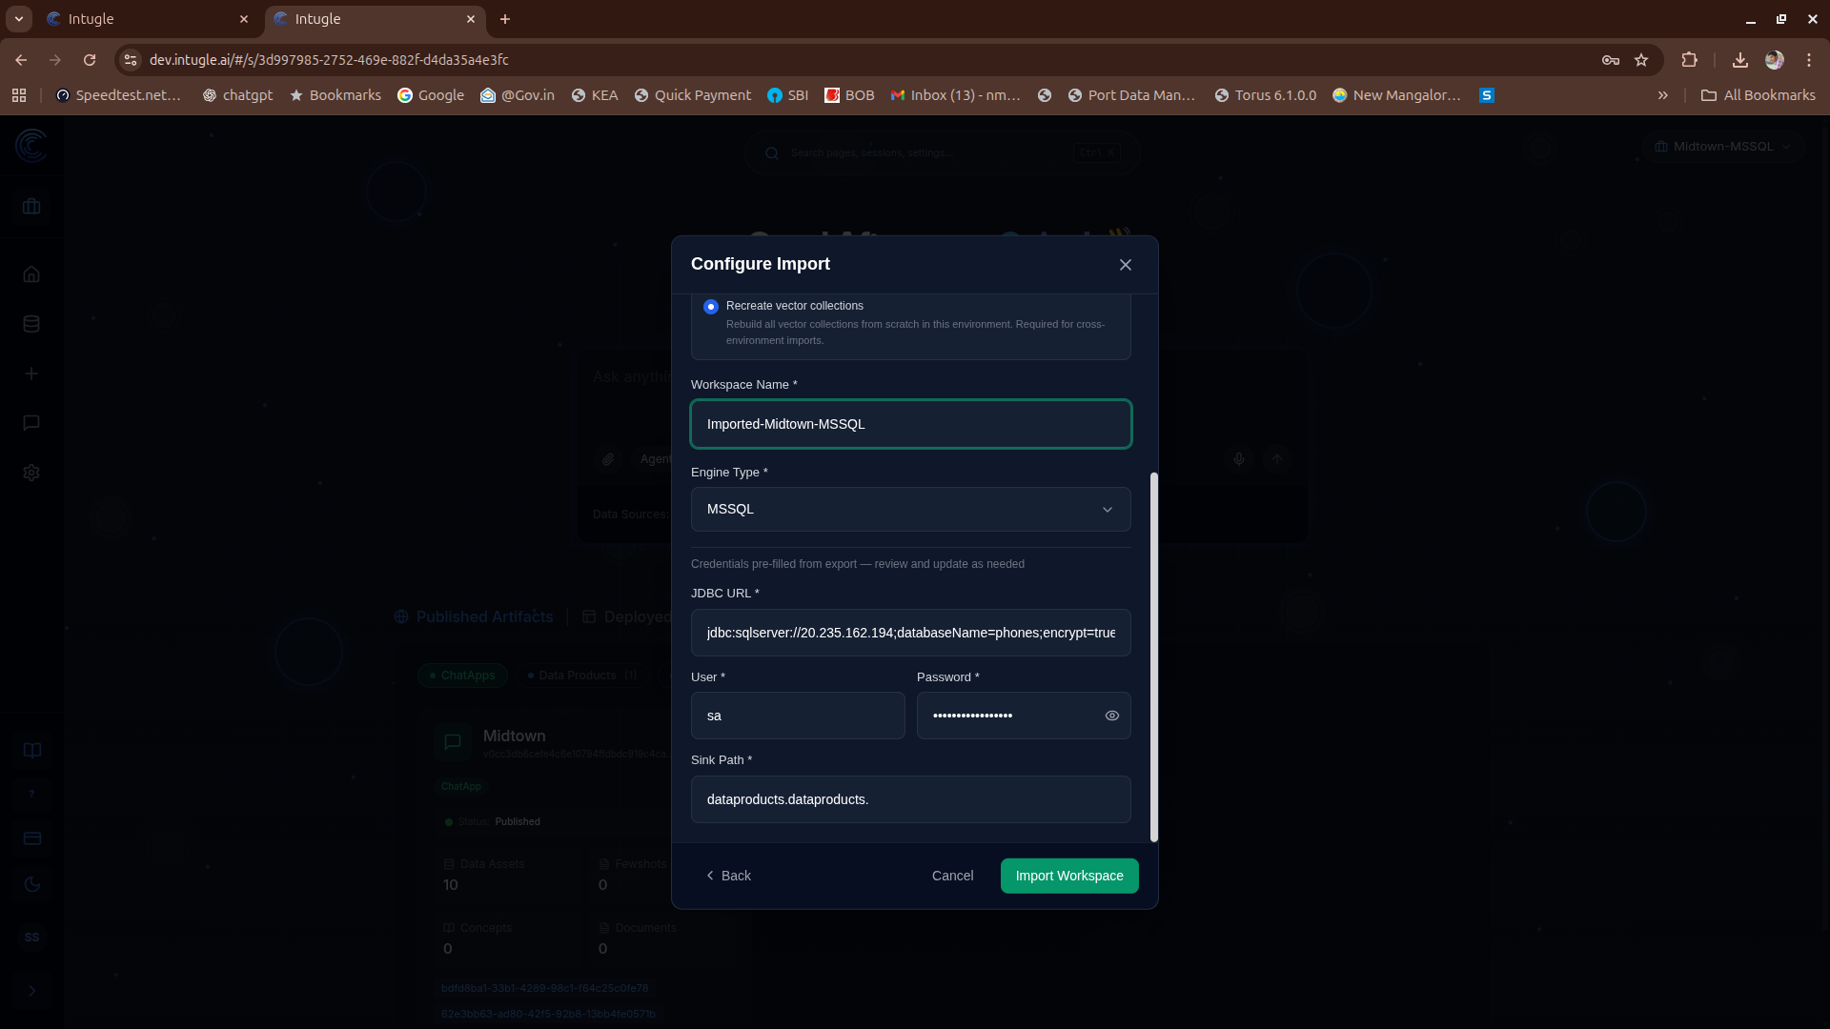Open Torus 6.1.0.0 bookmark

1266,95
